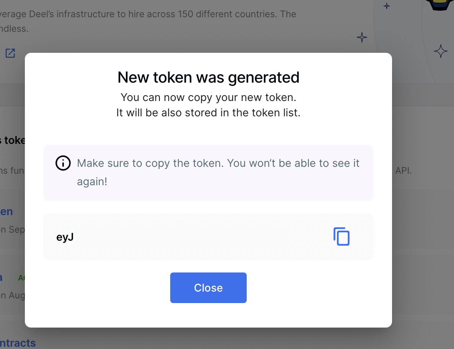Select the token text starting with eyJ
454x349 pixels.
pos(65,237)
